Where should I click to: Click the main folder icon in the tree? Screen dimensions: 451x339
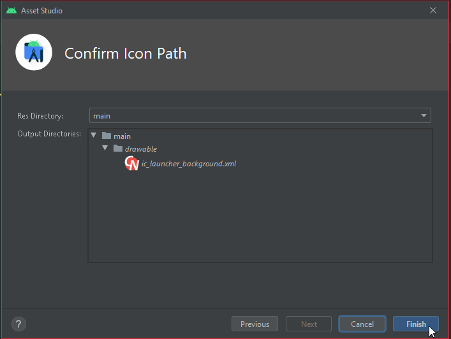point(107,136)
